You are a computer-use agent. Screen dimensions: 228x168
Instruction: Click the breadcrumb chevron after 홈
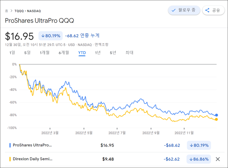point(11,11)
